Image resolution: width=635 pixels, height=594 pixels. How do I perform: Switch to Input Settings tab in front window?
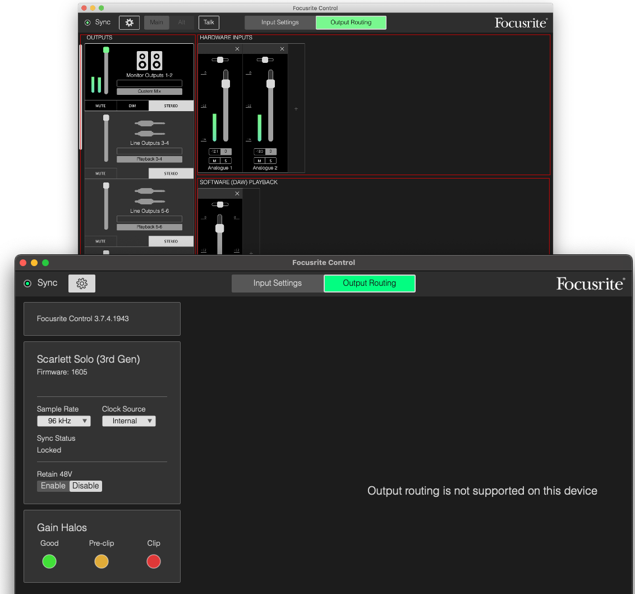[x=277, y=284]
